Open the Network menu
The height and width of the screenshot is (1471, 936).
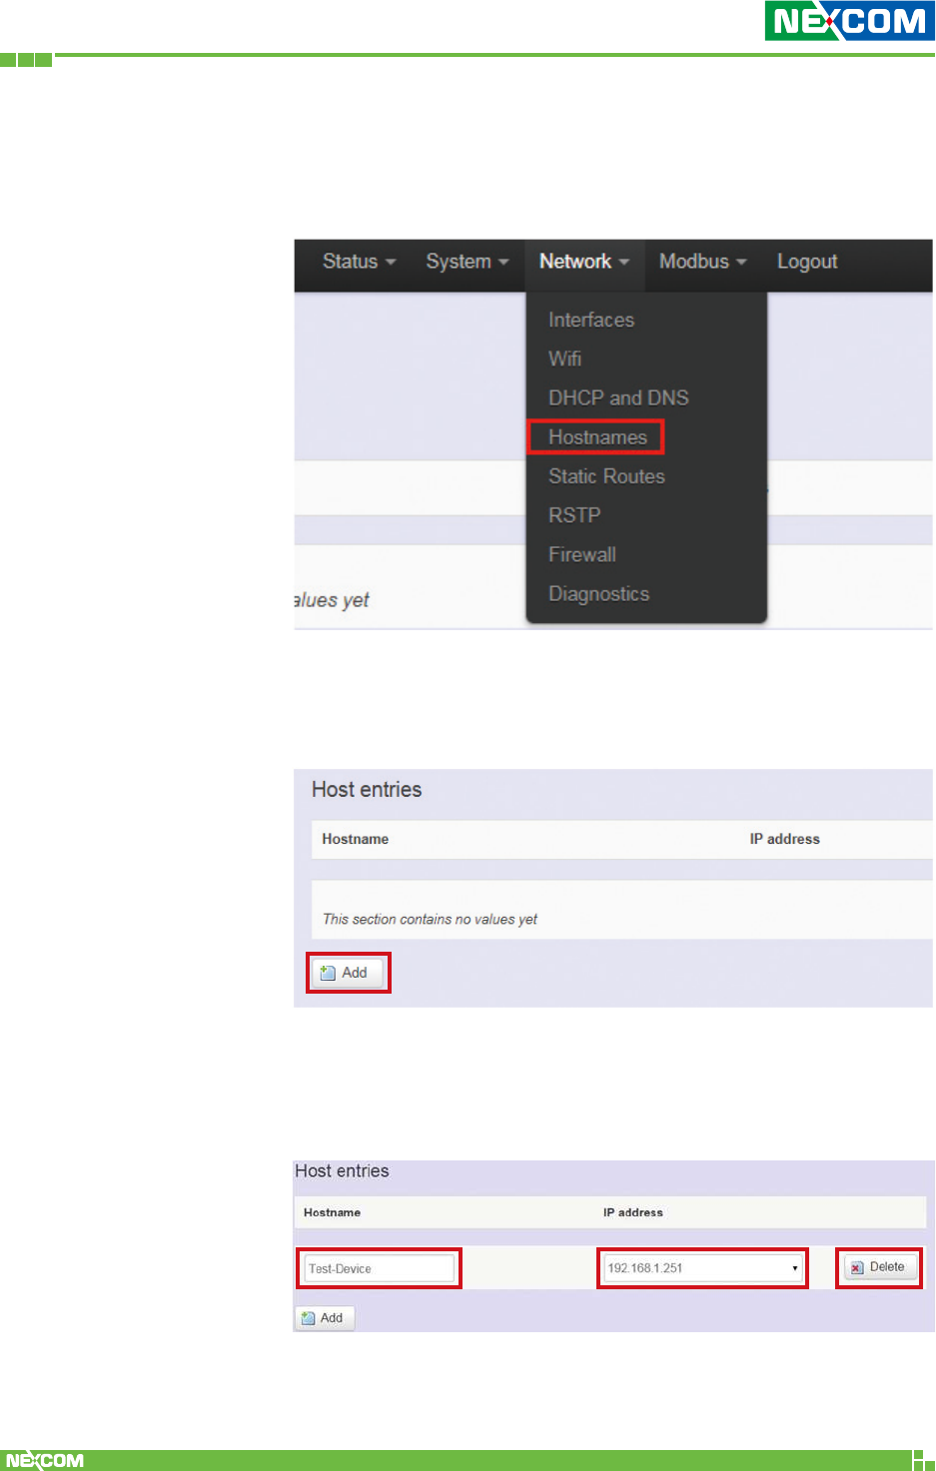click(584, 262)
